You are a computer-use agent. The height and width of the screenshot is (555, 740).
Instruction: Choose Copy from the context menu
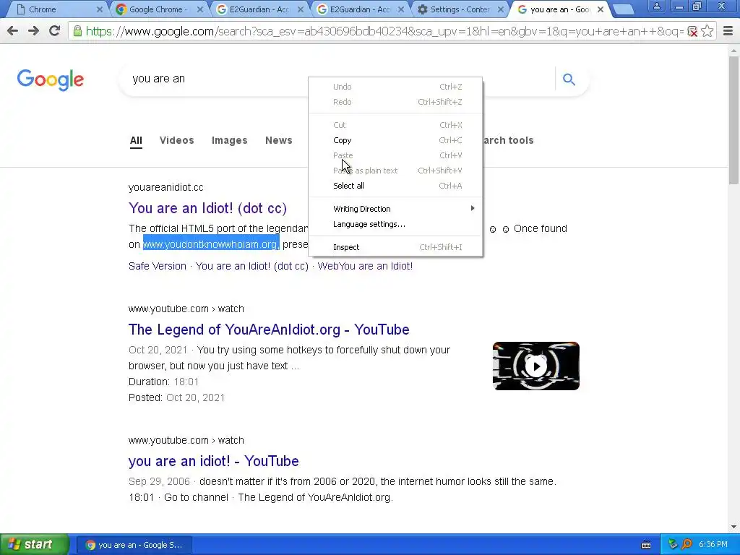coord(395,140)
